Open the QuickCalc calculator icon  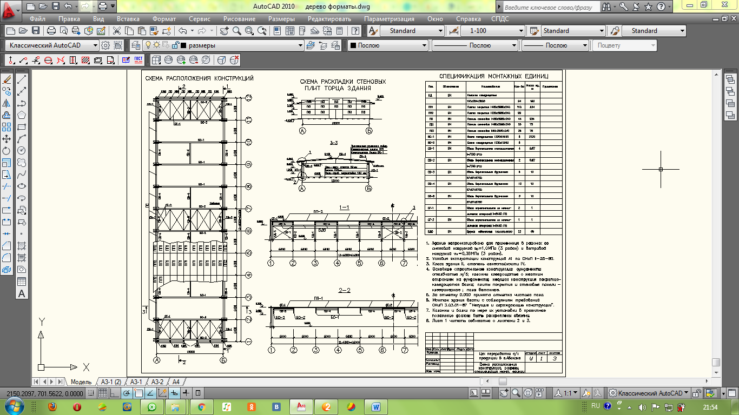click(339, 31)
